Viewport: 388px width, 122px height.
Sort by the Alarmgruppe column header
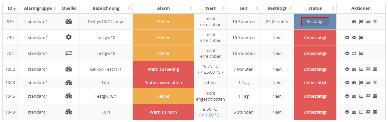pos(38,8)
